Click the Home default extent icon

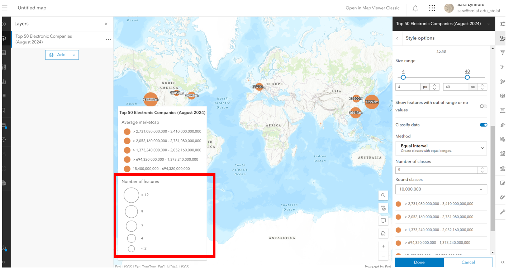tap(383, 233)
